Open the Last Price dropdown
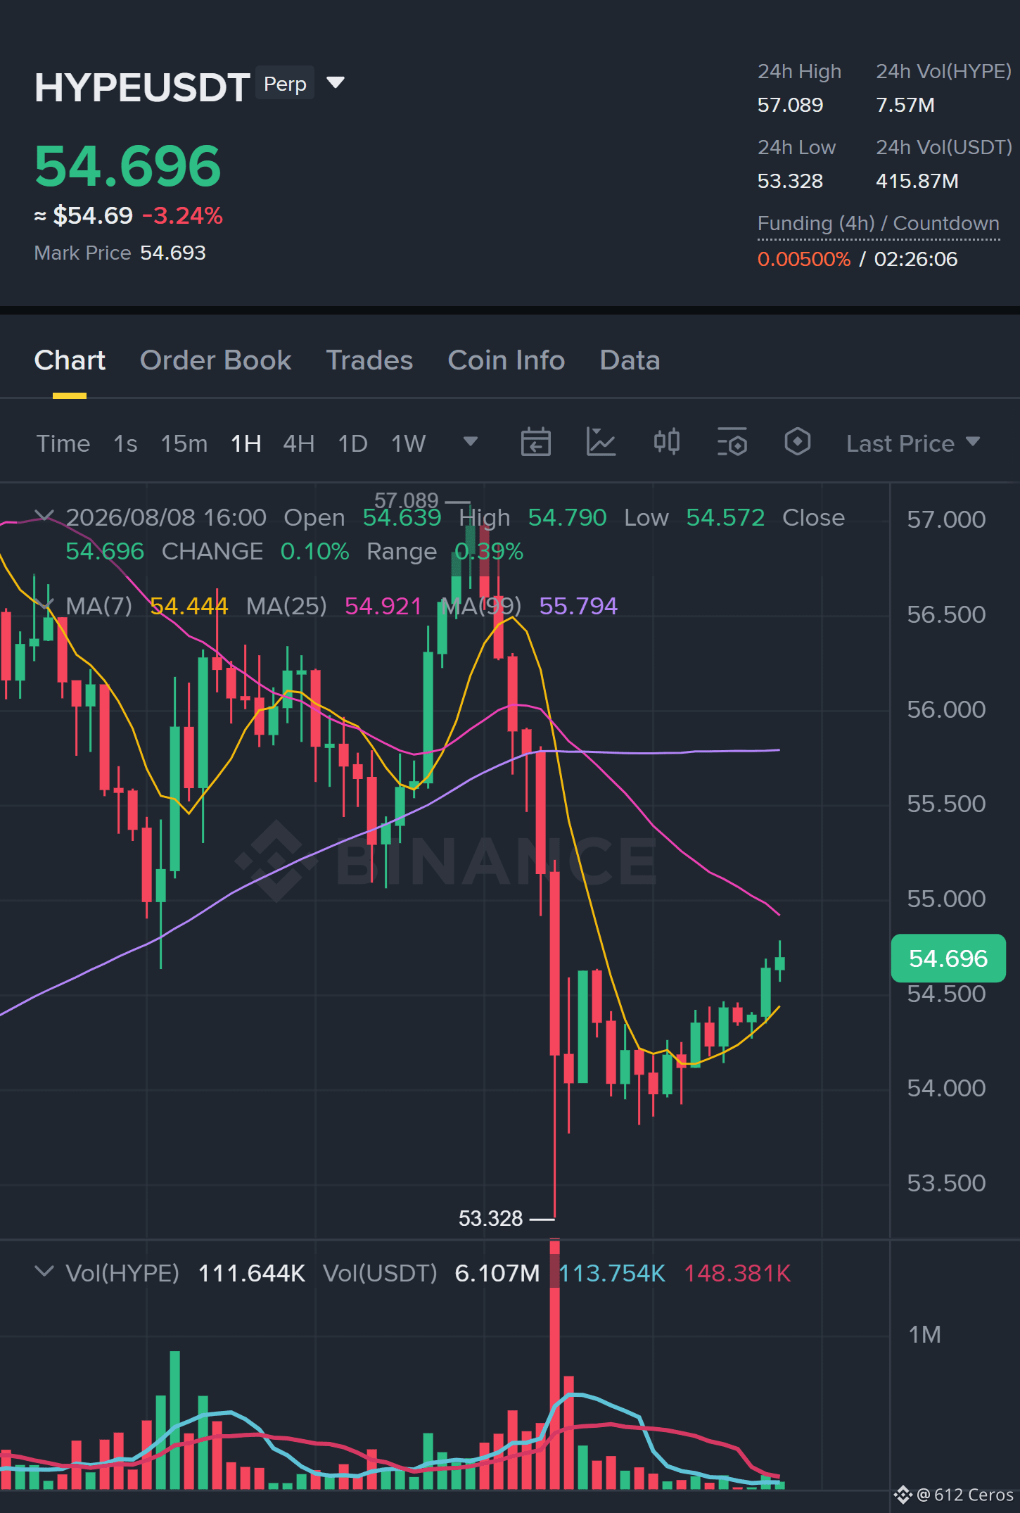 click(913, 443)
